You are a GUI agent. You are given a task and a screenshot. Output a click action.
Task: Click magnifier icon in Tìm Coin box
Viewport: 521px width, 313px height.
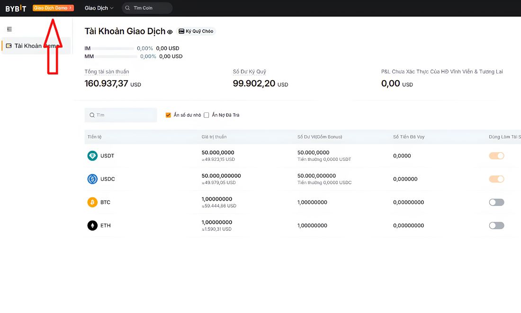pos(127,8)
